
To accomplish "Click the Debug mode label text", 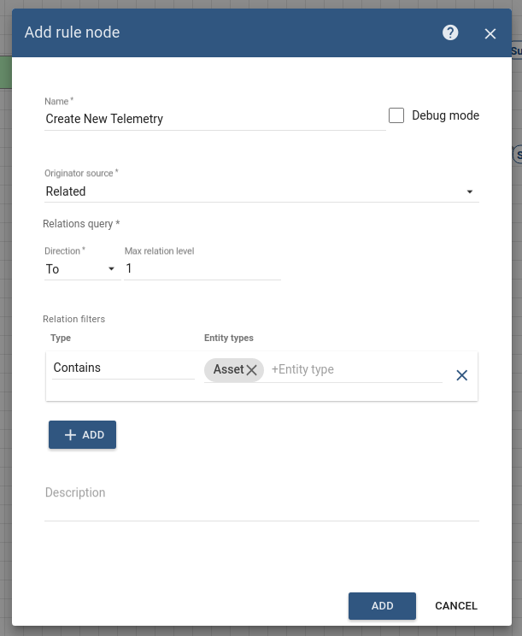I will pyautogui.click(x=445, y=115).
